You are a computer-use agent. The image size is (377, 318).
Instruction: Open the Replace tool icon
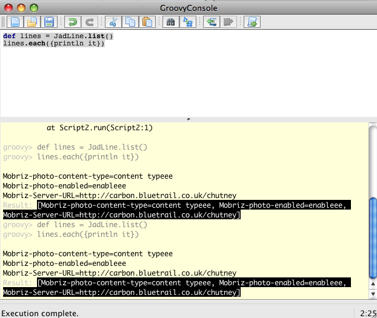click(x=188, y=22)
